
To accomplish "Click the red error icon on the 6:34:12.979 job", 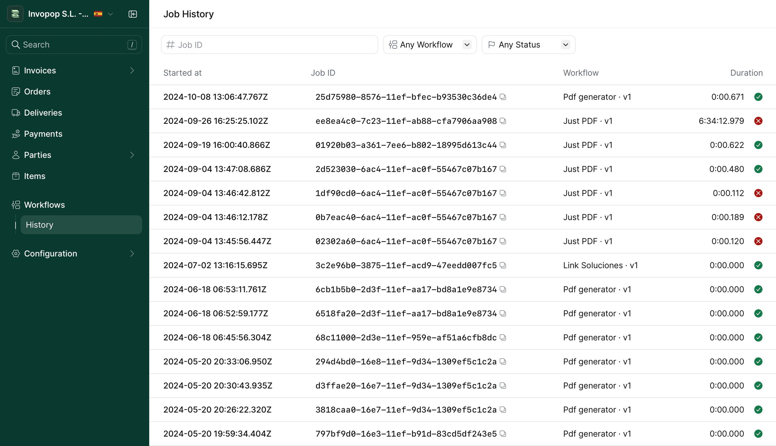I will [x=759, y=121].
